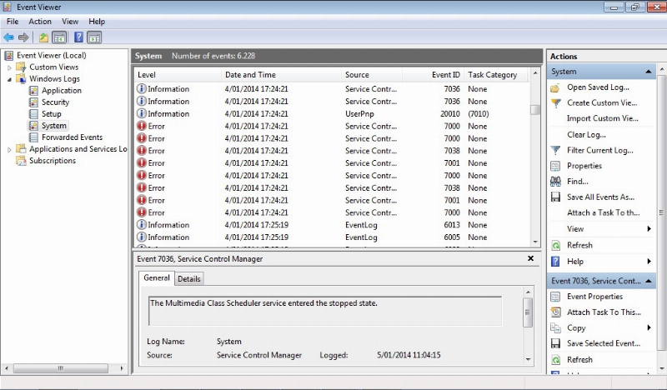
Task: Collapse the Windows Logs tree node
Action: click(x=9, y=79)
